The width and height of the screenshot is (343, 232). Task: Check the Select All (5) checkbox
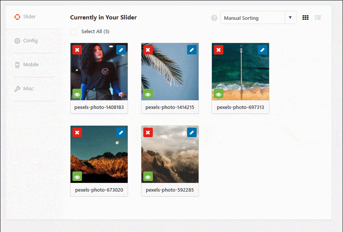73,32
